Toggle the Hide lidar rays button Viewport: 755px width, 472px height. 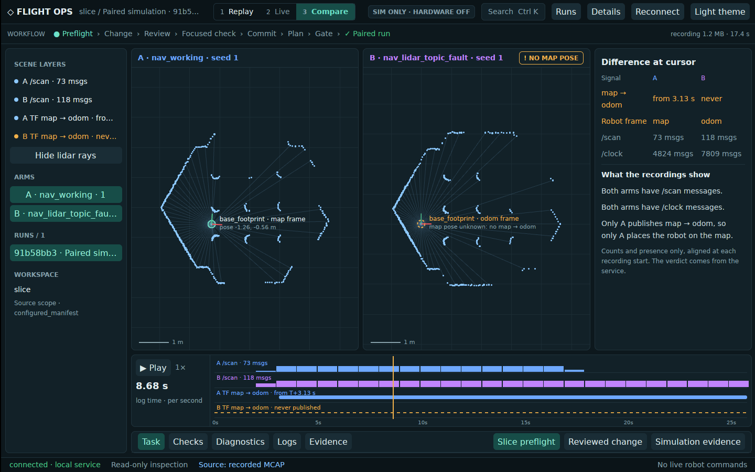coord(66,155)
